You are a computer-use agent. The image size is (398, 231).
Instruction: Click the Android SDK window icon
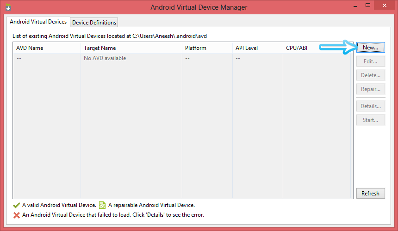[8, 7]
